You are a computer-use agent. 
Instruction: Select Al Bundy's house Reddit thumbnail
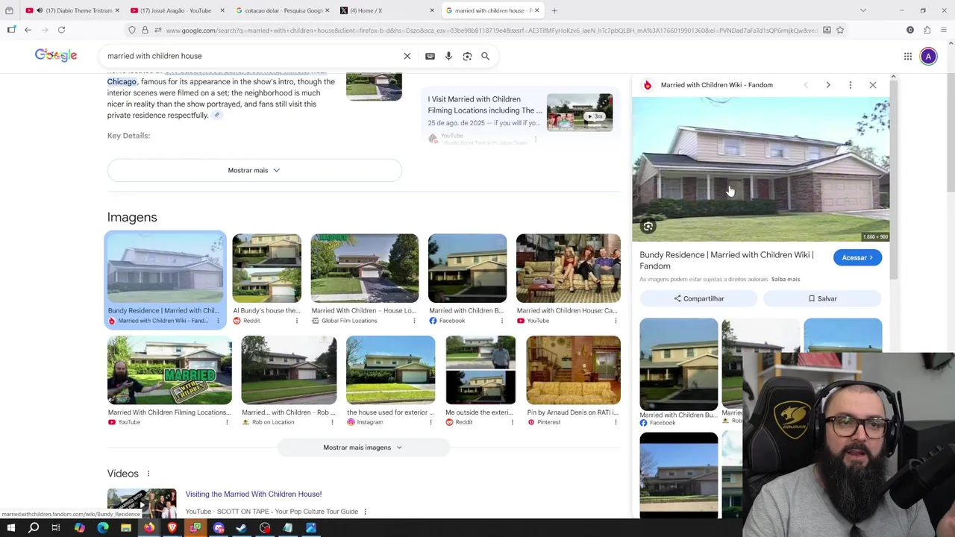[266, 268]
